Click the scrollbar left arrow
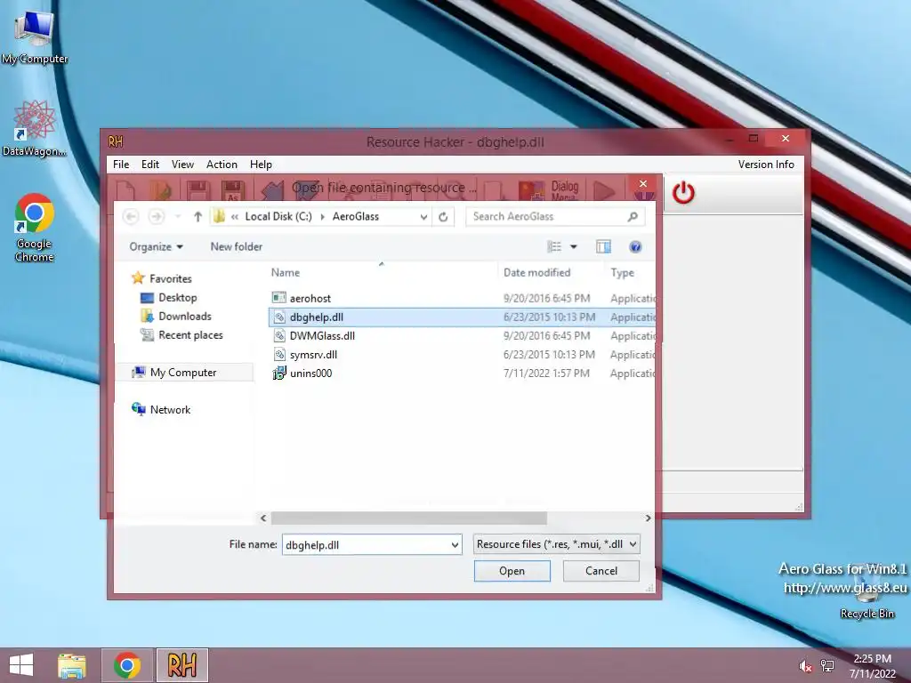The height and width of the screenshot is (683, 911). coord(263,518)
